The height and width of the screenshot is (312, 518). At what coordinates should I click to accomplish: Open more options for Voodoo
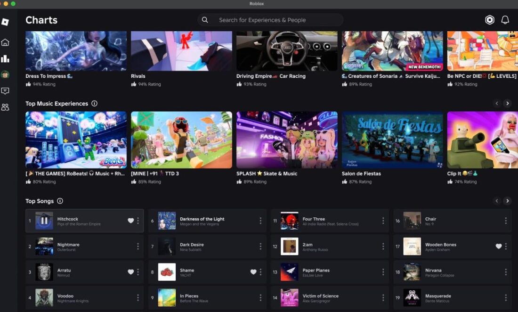(x=138, y=298)
